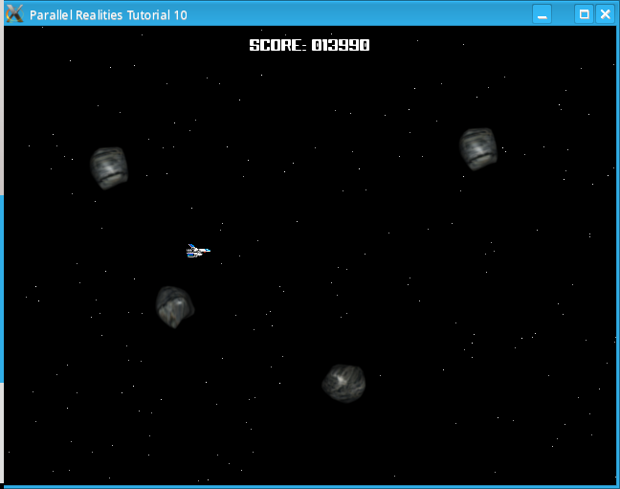Click empty starfield directly below the score
The image size is (620, 489).
(310, 86)
